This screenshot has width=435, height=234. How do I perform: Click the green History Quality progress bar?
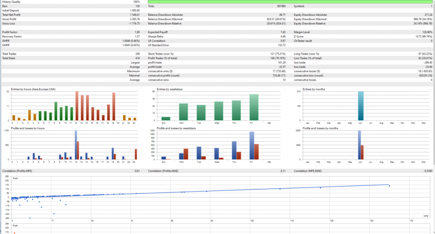pos(290,2)
